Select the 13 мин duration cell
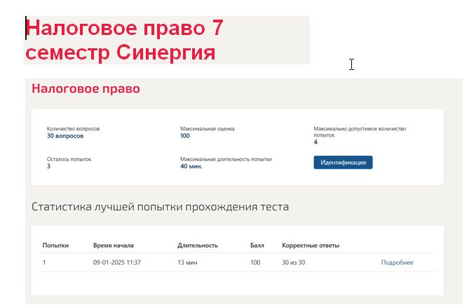 pyautogui.click(x=187, y=262)
